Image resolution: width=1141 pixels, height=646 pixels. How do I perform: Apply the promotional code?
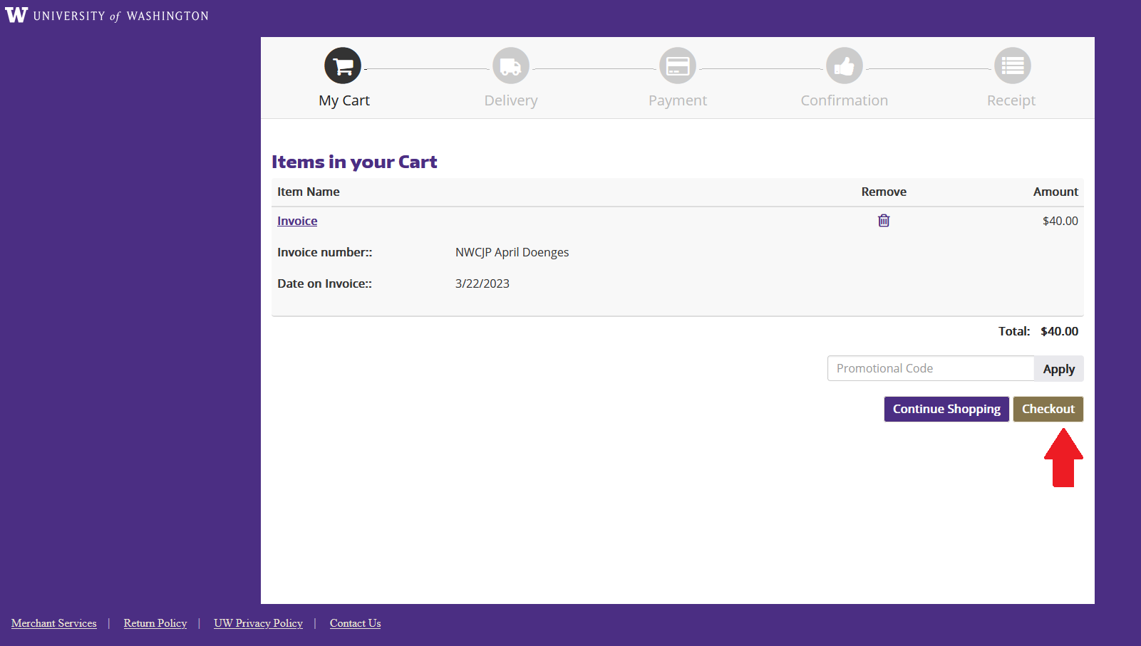[1059, 368]
